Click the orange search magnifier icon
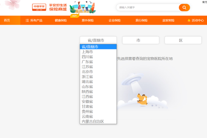207x138 pixels. [184, 7]
